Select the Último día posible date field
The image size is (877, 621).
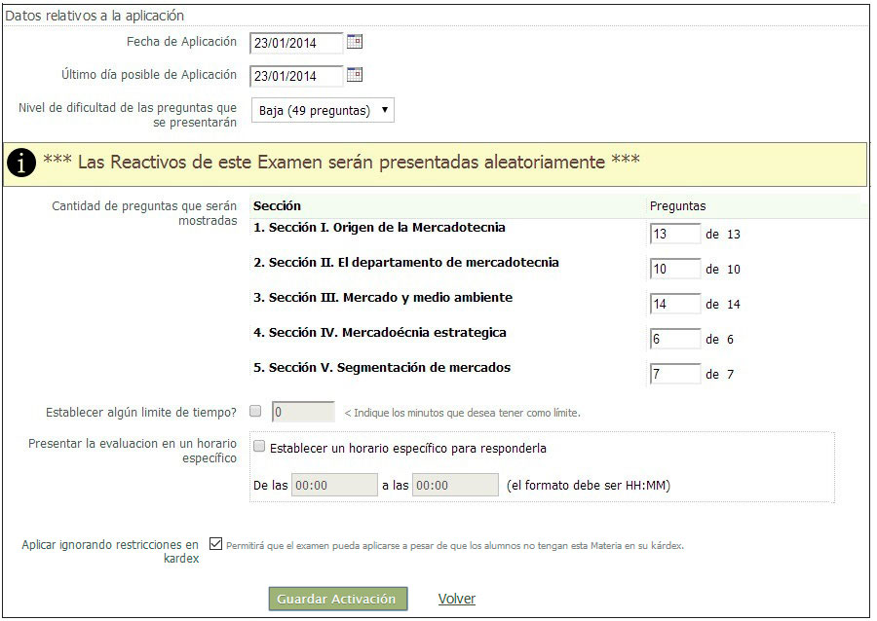(297, 76)
